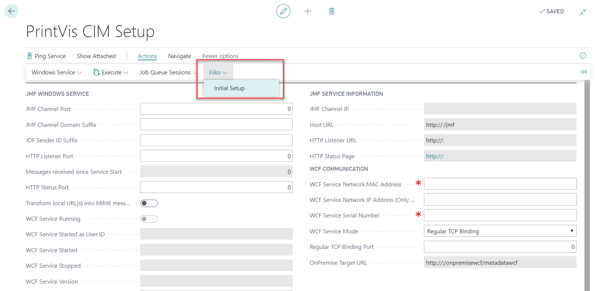Click Ping Service action
This screenshot has width=597, height=291.
pos(47,56)
